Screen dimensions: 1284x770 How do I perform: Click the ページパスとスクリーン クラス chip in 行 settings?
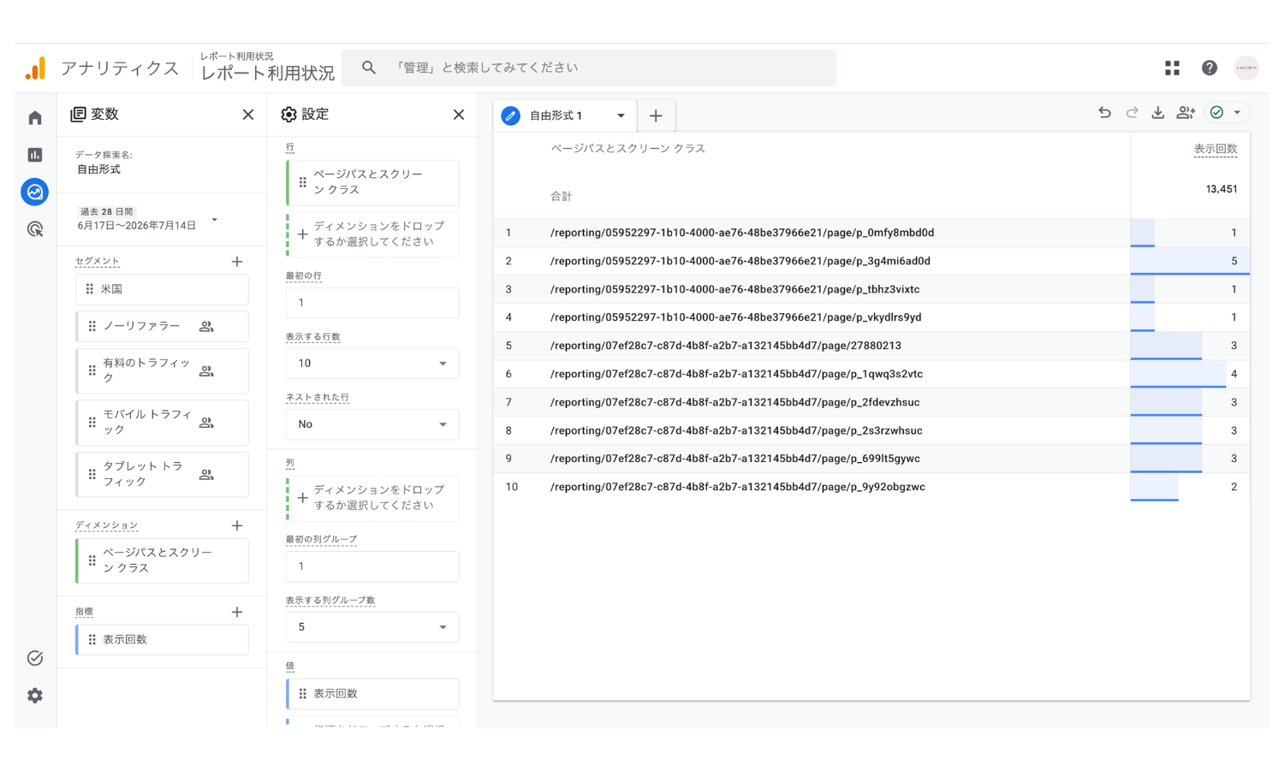372,182
